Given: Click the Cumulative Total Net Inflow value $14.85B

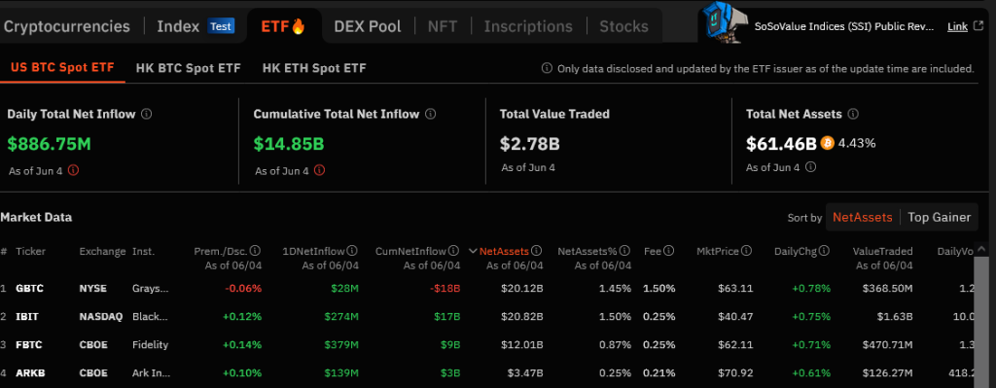Looking at the screenshot, I should [x=289, y=144].
